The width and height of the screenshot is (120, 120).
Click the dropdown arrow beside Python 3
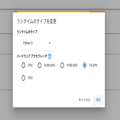pyautogui.click(x=50, y=43)
